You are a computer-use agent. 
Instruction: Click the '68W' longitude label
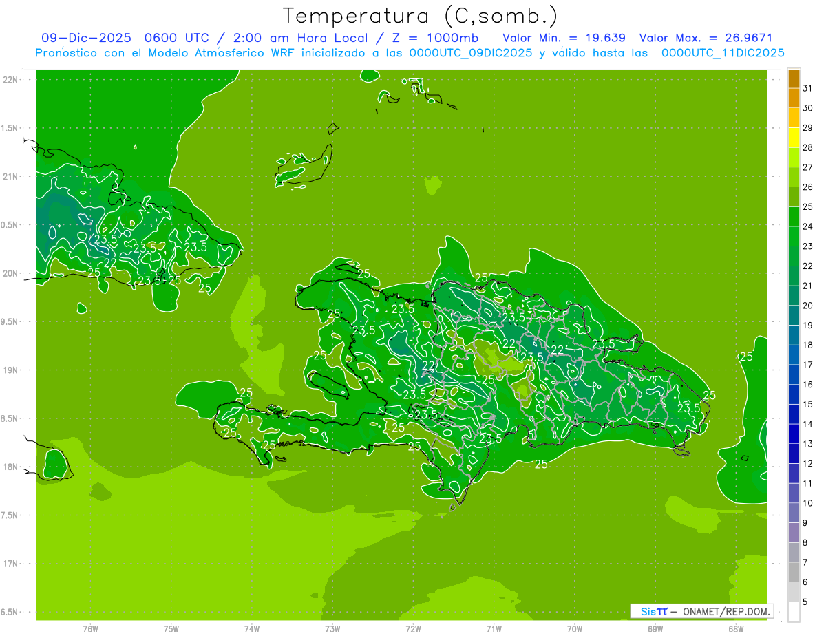click(736, 628)
